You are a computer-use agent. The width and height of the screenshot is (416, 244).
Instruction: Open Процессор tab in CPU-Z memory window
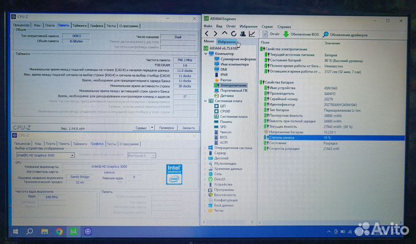21,25
